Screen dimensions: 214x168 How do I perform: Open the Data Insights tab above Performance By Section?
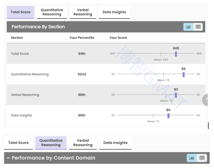point(114,12)
